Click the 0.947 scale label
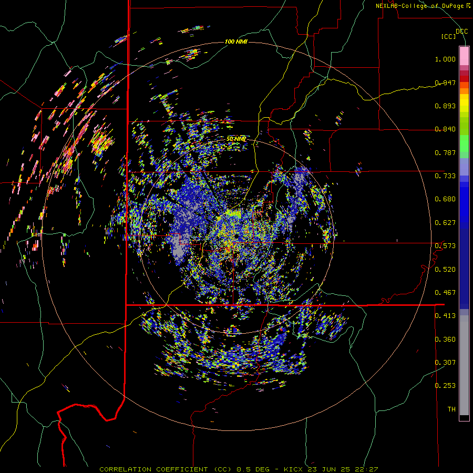The height and width of the screenshot is (473, 473). pos(445,83)
